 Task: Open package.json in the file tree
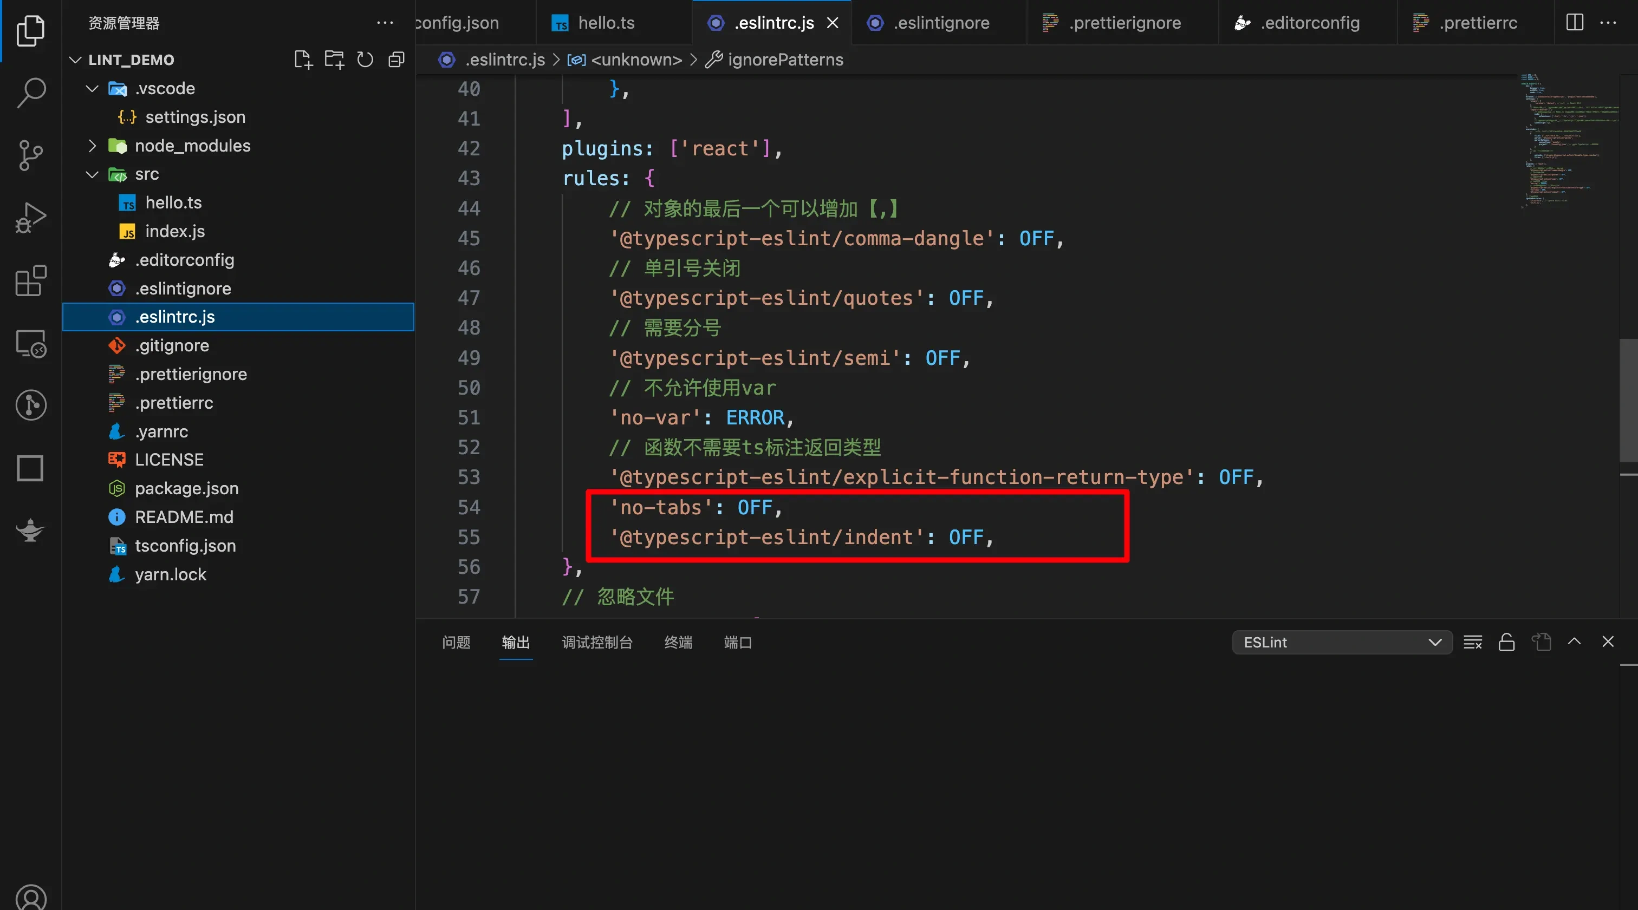click(186, 488)
